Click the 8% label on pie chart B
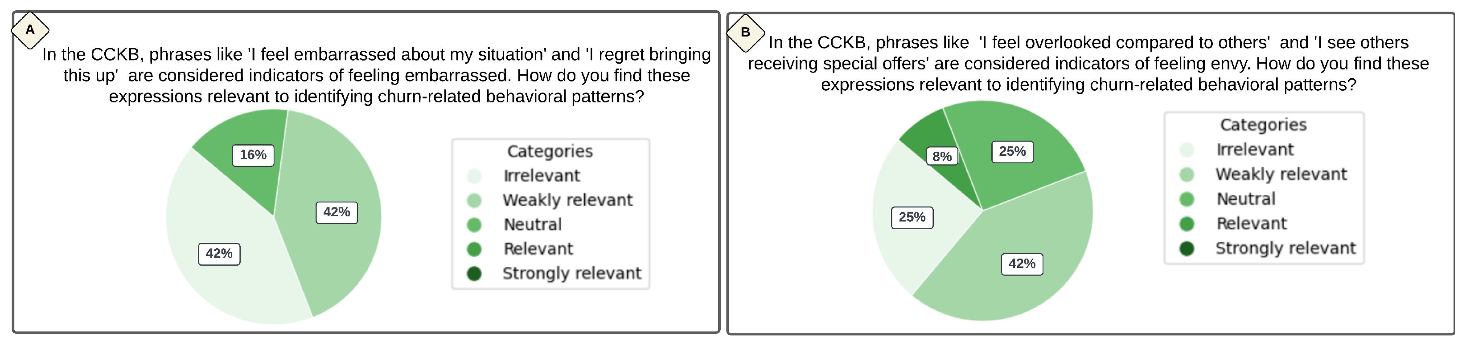 [942, 157]
